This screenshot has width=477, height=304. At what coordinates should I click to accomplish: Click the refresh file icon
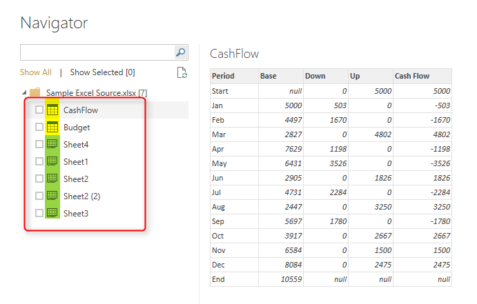[182, 72]
